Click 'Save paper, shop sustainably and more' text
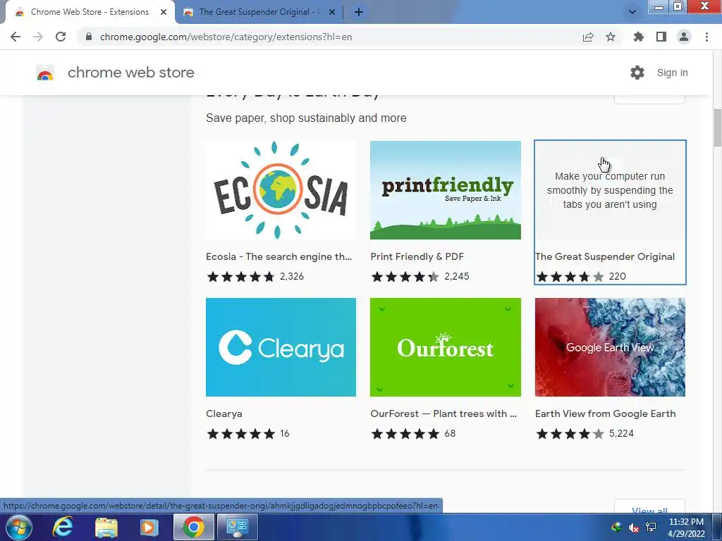 (306, 118)
